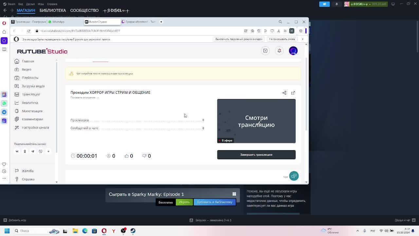Open the VK social link icon
The image size is (419, 236).
tap(17, 151)
